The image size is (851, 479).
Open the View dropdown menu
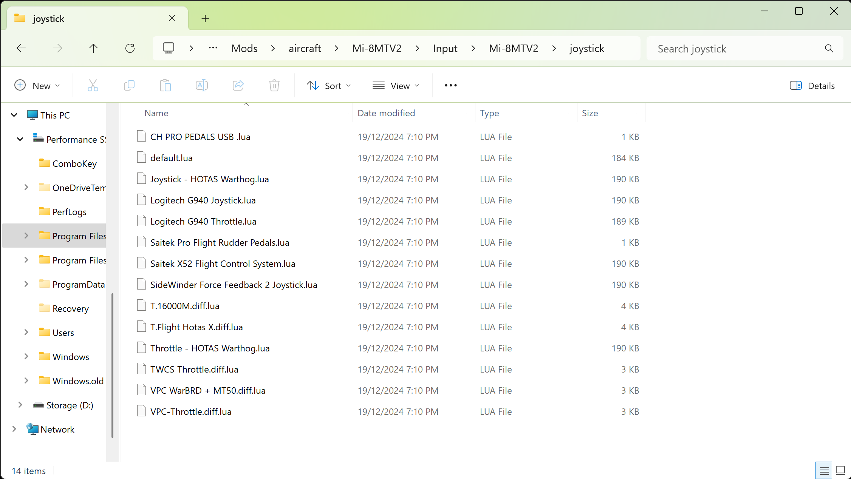coord(396,86)
